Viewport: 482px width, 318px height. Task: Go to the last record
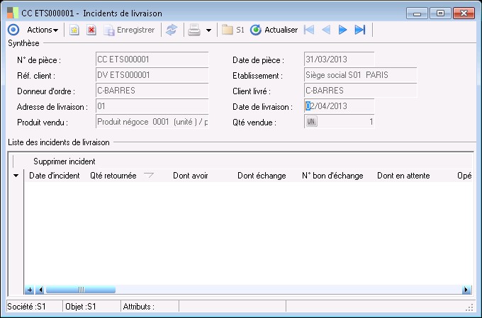click(360, 30)
